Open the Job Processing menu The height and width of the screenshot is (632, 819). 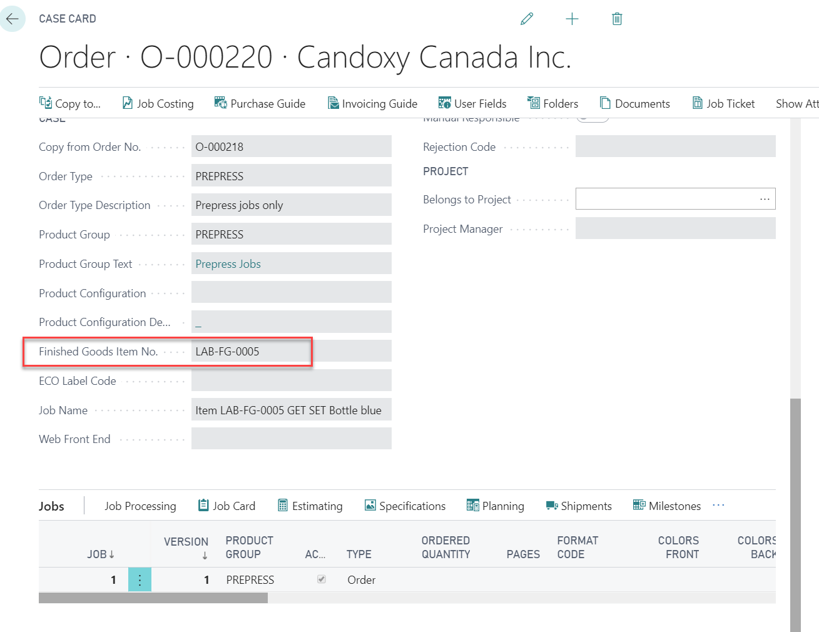click(140, 506)
